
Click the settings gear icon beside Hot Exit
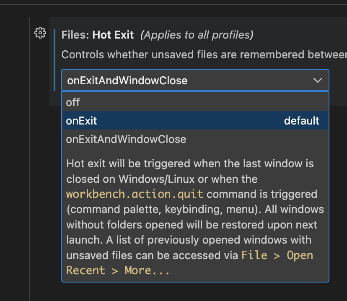pyautogui.click(x=40, y=33)
